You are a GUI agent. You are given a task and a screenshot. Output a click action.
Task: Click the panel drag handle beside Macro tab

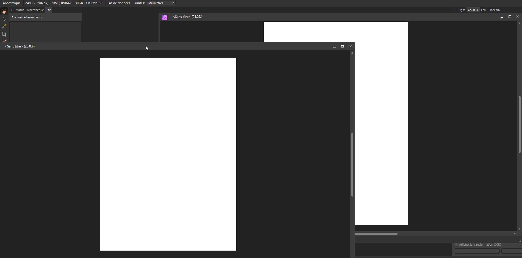pyautogui.click(x=12, y=10)
